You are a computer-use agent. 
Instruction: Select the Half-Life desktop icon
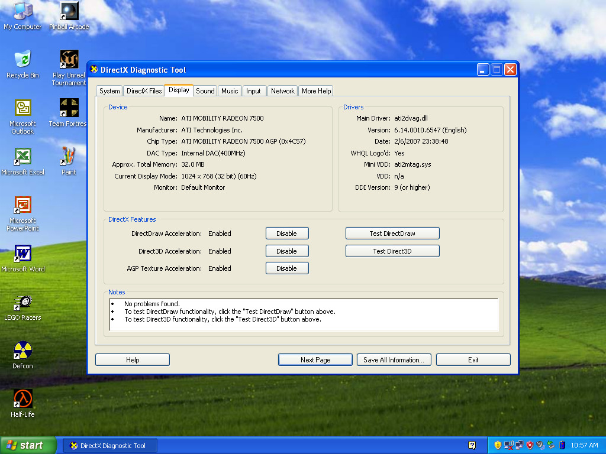22,404
